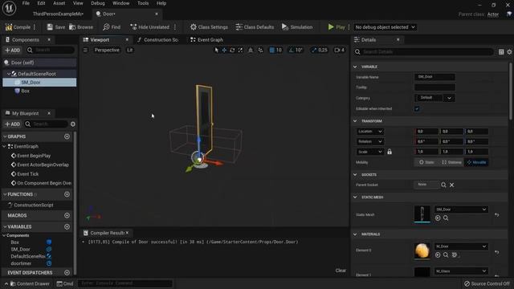514x289 pixels.
Task: Open the Asset menu
Action: [x=59, y=3]
